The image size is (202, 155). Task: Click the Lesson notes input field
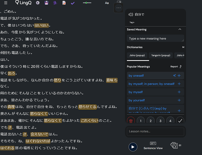click(155, 131)
